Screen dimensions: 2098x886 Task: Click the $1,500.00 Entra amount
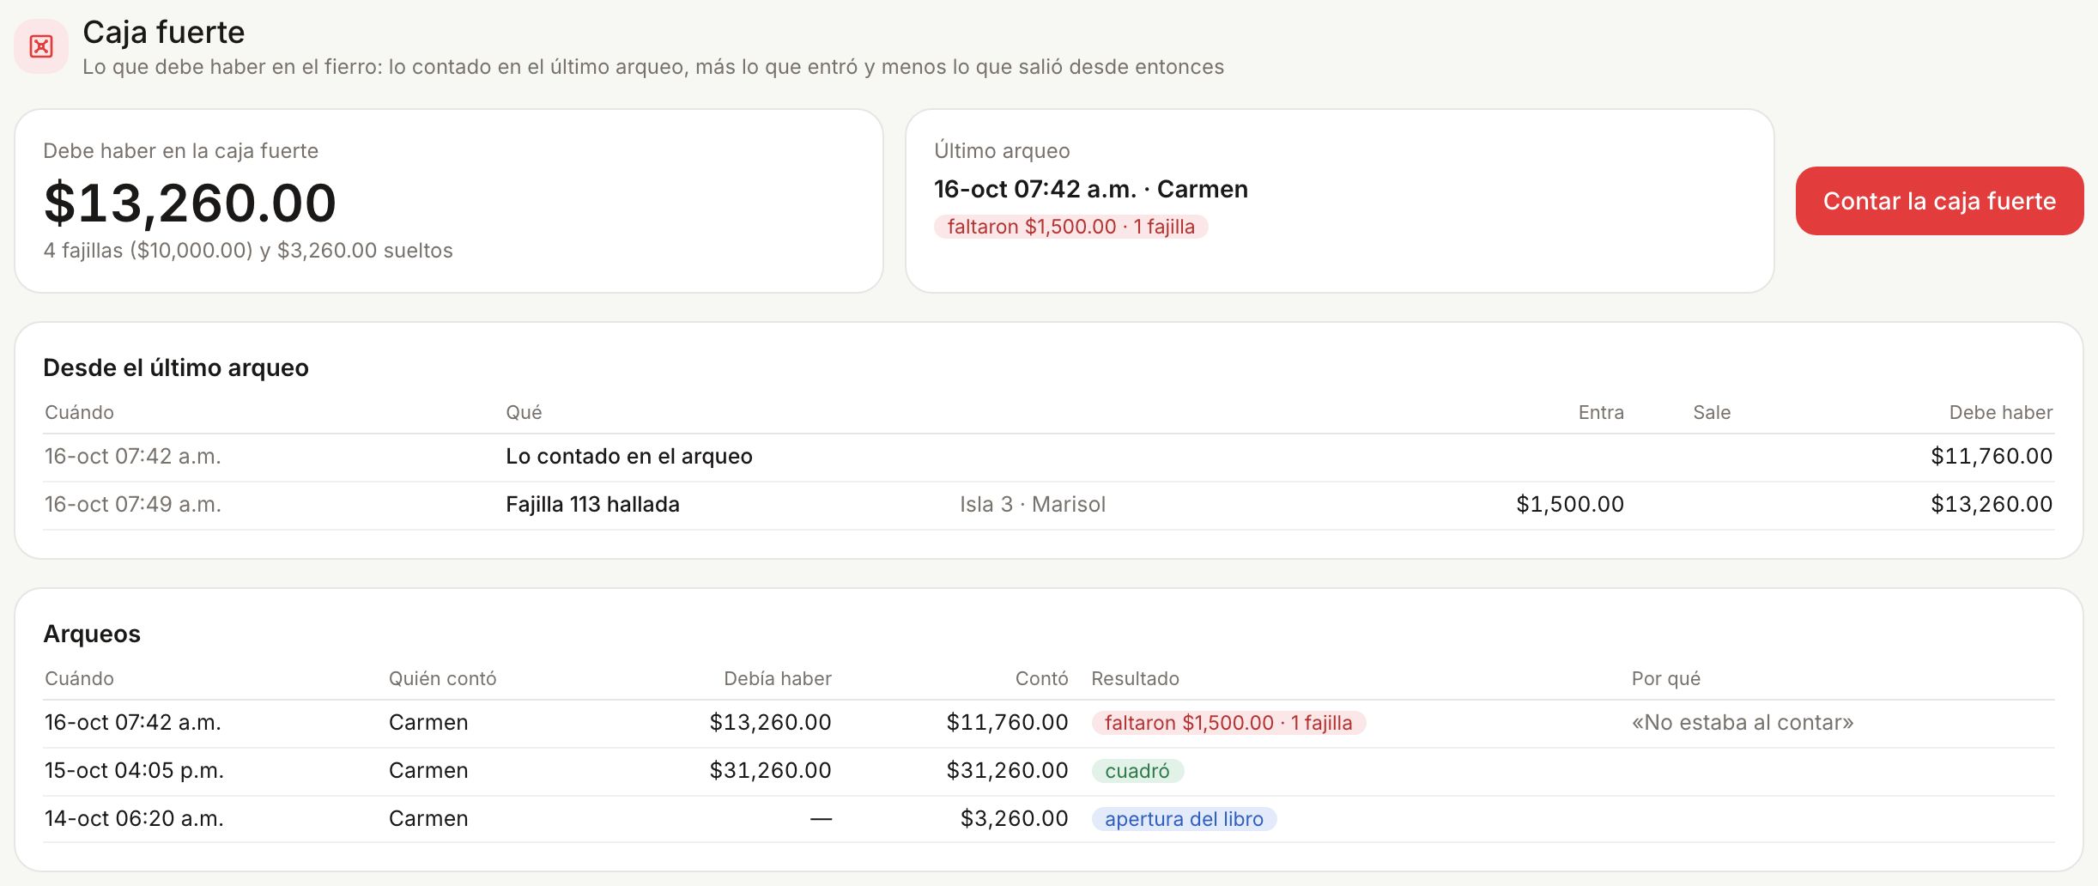click(x=1570, y=505)
